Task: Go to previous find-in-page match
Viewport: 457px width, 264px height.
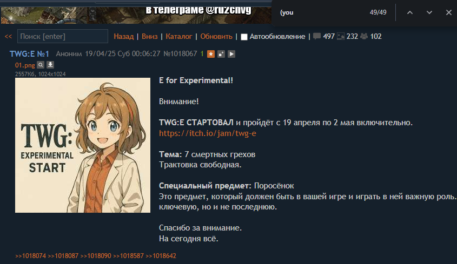Action: (x=410, y=12)
